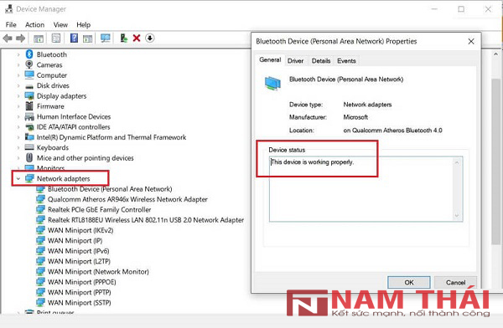Image resolution: width=503 pixels, height=328 pixels.
Task: Click the Update driver toolbar icon
Action: (124, 38)
